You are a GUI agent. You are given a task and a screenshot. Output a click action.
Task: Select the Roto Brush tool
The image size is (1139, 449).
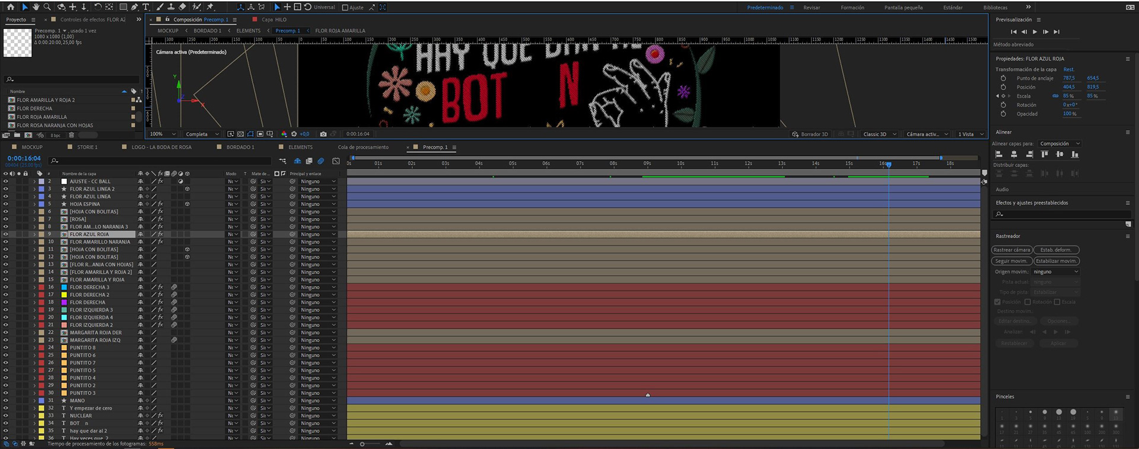click(x=196, y=7)
